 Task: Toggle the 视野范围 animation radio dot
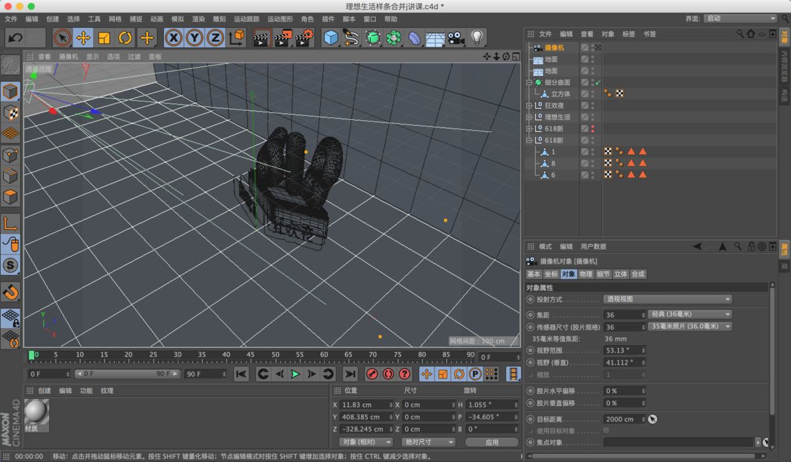(531, 350)
